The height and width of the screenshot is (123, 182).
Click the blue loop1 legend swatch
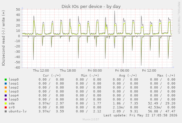tap(6, 84)
